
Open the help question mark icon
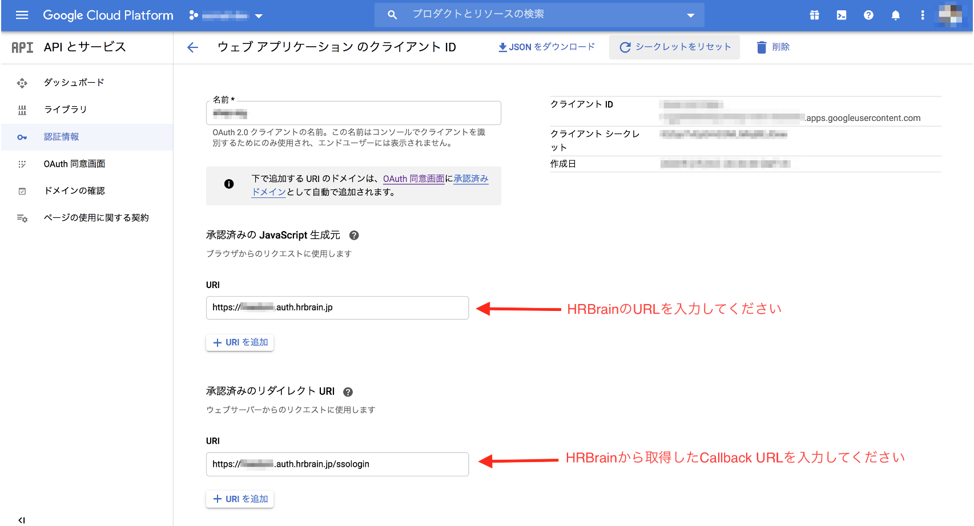click(x=868, y=15)
